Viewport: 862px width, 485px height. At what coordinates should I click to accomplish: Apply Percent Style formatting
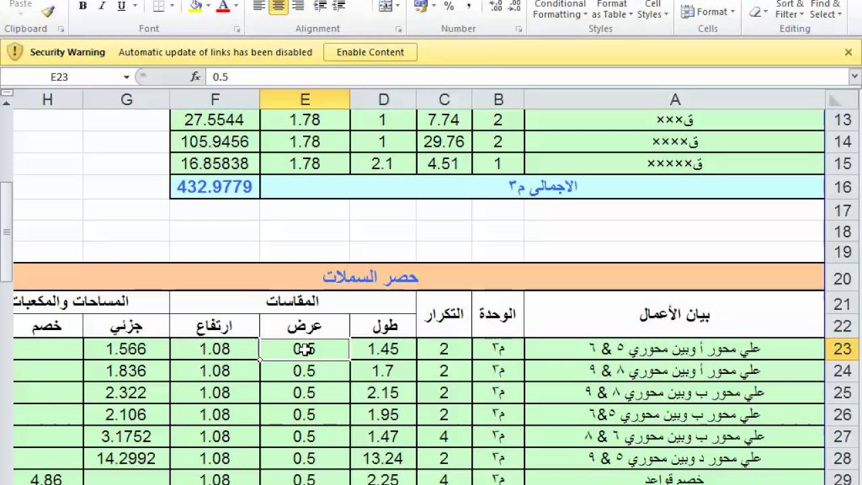[449, 6]
